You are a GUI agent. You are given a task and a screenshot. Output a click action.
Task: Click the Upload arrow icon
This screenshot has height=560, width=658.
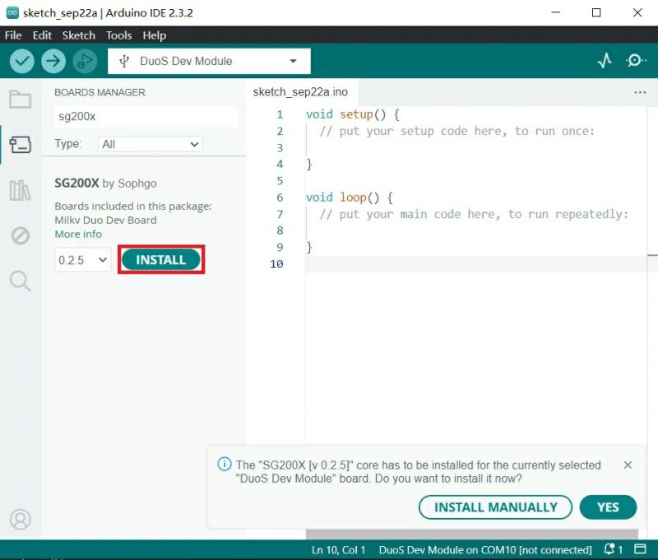53,61
